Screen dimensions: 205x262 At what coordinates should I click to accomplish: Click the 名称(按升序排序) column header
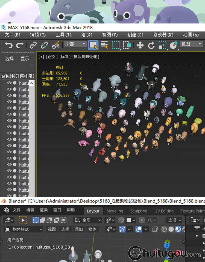(17, 76)
